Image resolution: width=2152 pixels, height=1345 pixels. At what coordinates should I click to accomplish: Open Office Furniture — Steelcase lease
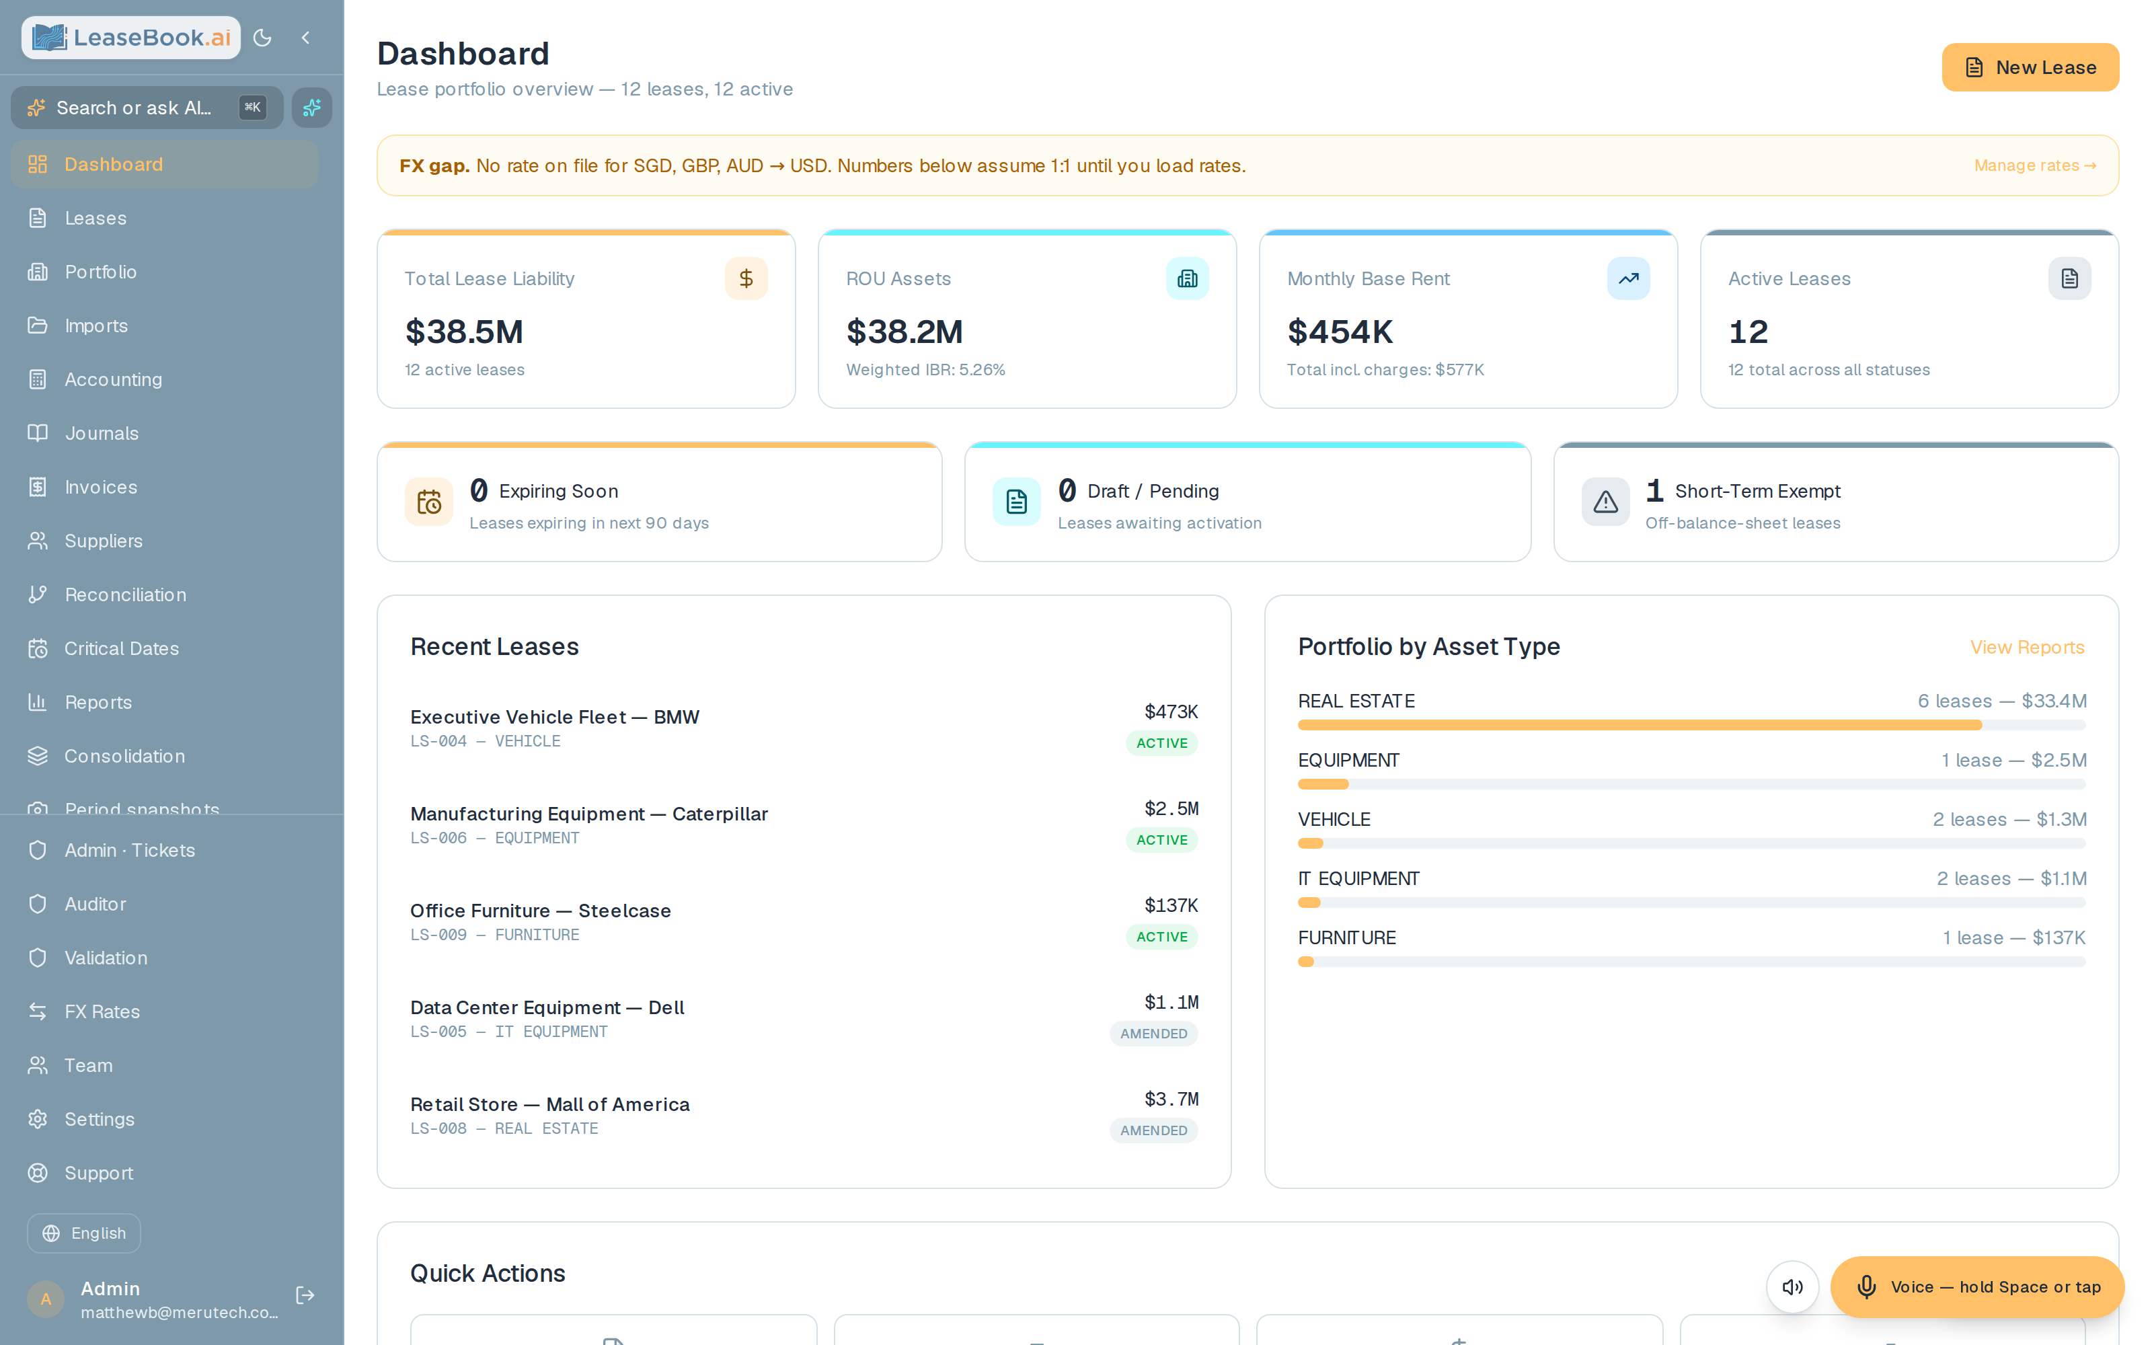pos(804,921)
